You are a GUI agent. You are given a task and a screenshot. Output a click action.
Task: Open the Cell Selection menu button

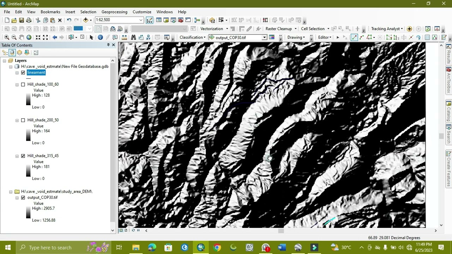click(x=315, y=29)
